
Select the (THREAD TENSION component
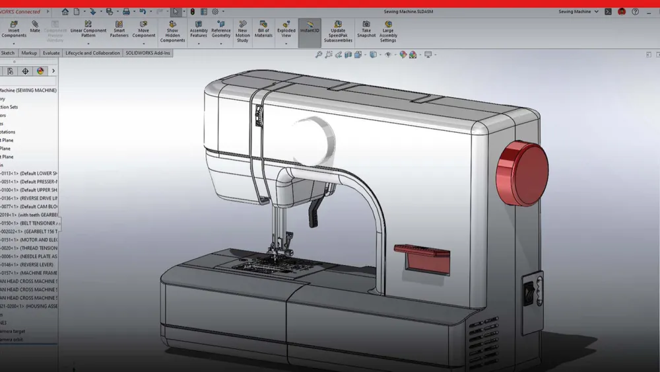point(28,248)
